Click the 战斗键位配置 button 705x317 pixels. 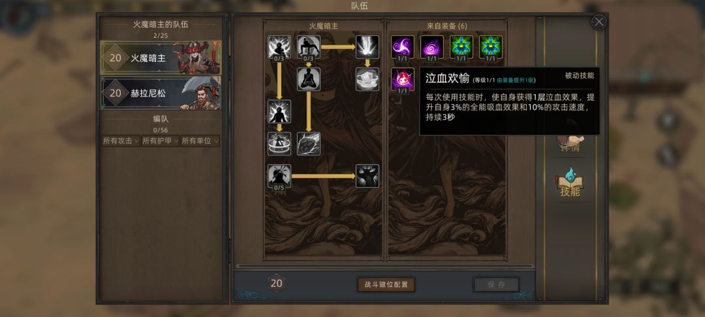click(386, 284)
